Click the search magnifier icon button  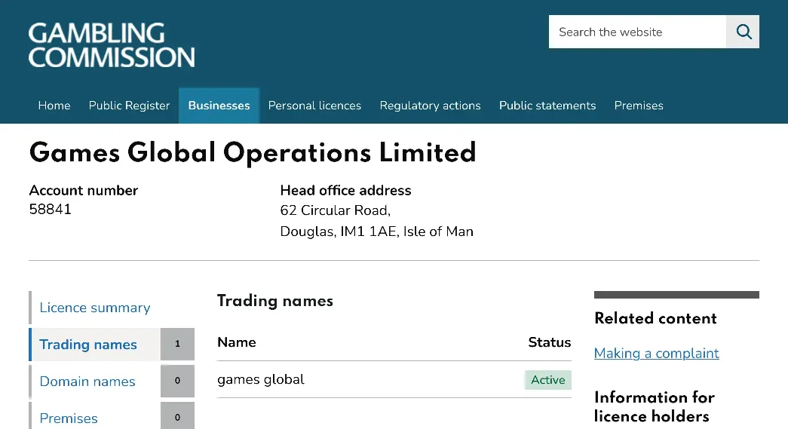[x=743, y=32]
